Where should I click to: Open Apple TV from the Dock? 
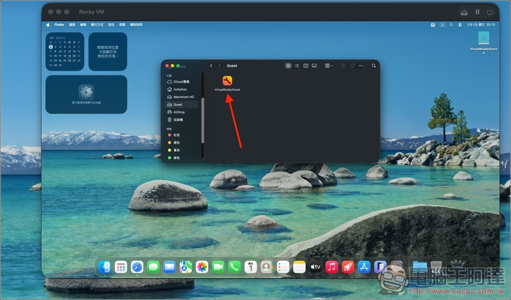[x=315, y=267]
